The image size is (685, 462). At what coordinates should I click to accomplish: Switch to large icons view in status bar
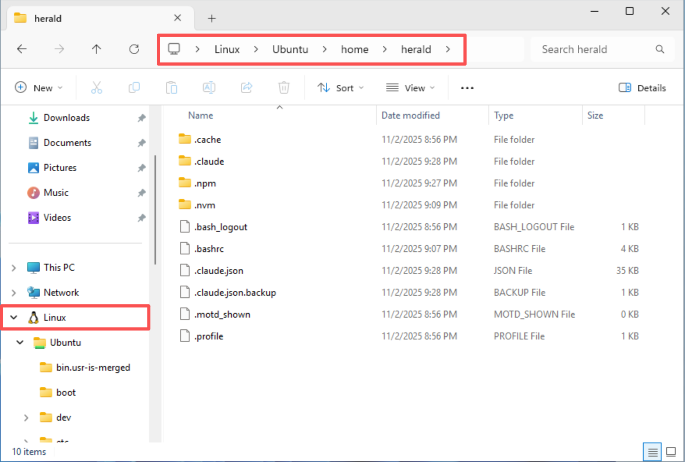(x=671, y=451)
